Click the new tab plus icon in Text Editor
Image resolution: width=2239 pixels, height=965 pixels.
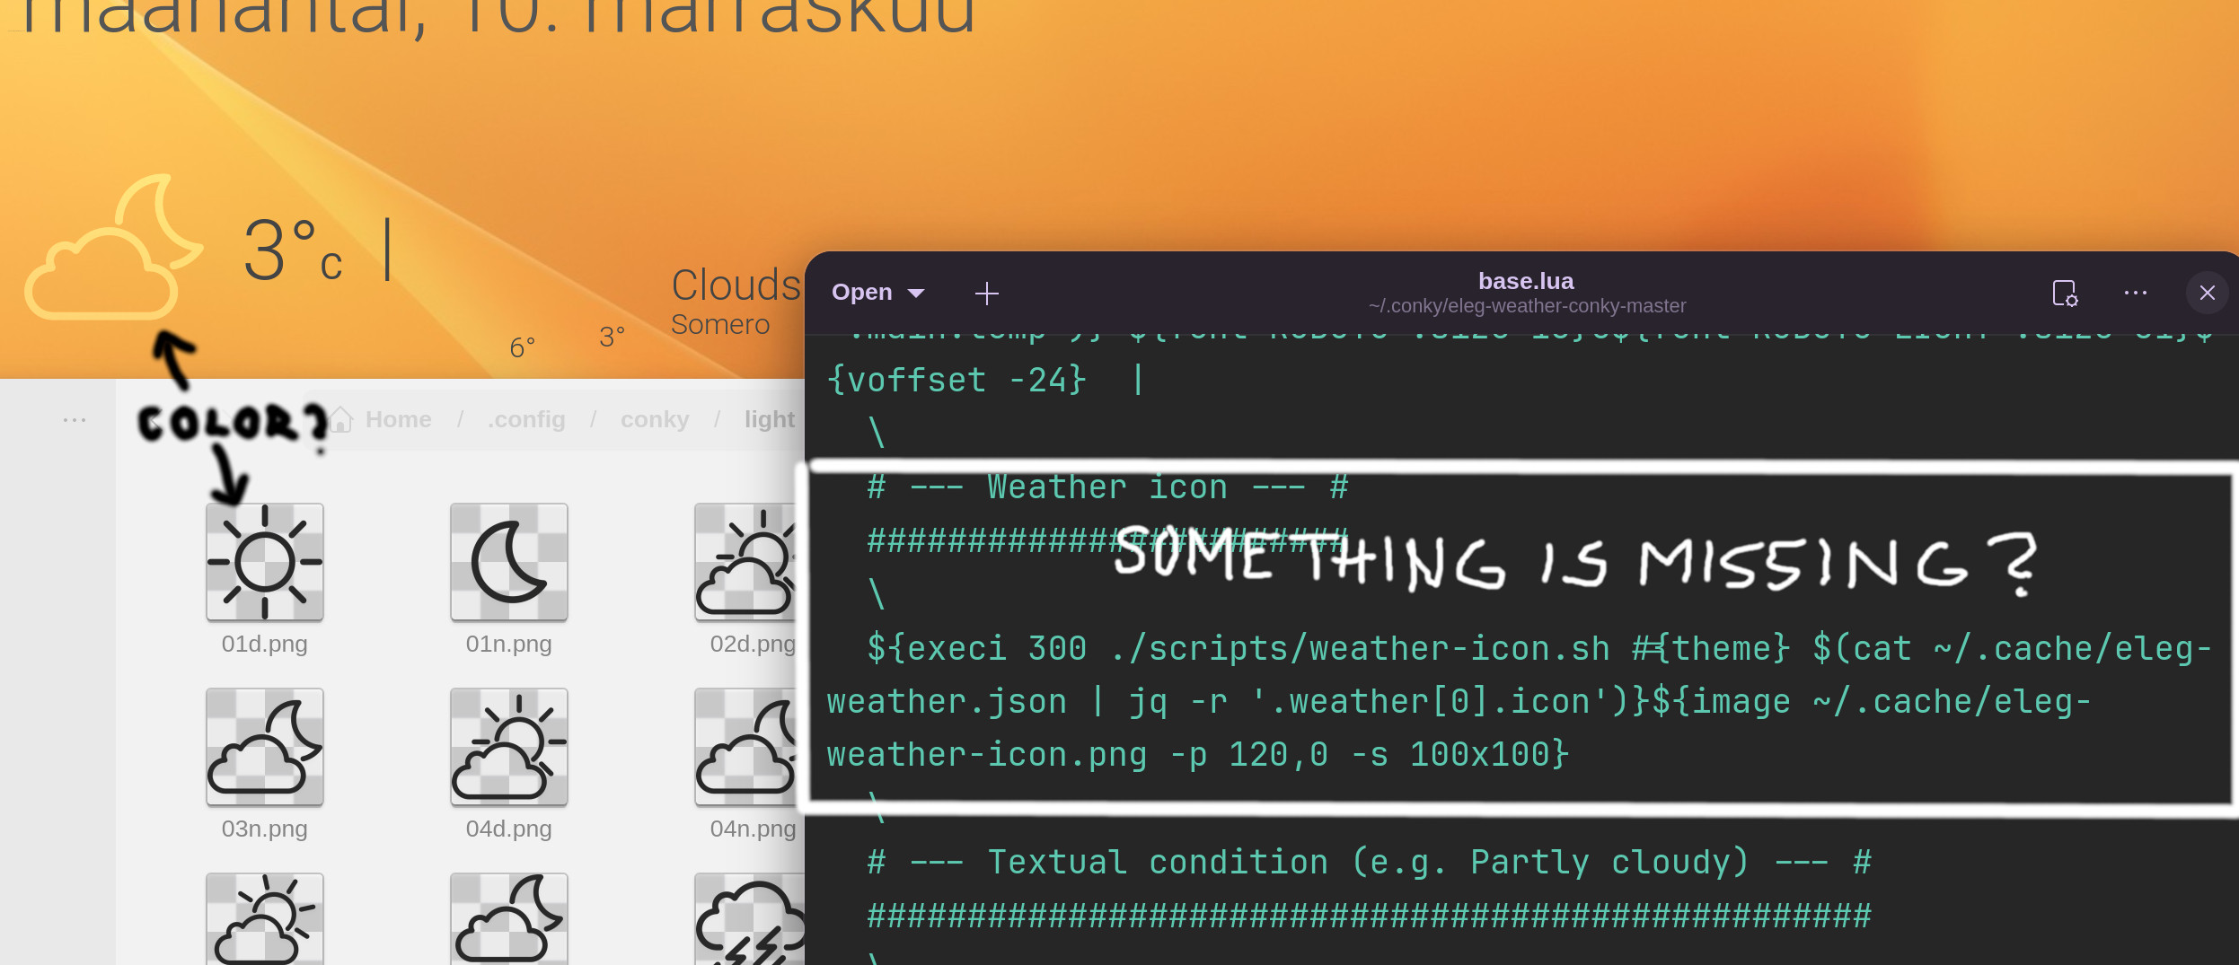click(986, 294)
